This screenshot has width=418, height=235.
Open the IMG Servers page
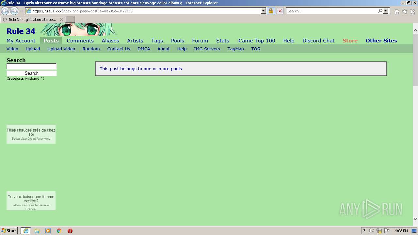[x=207, y=49]
